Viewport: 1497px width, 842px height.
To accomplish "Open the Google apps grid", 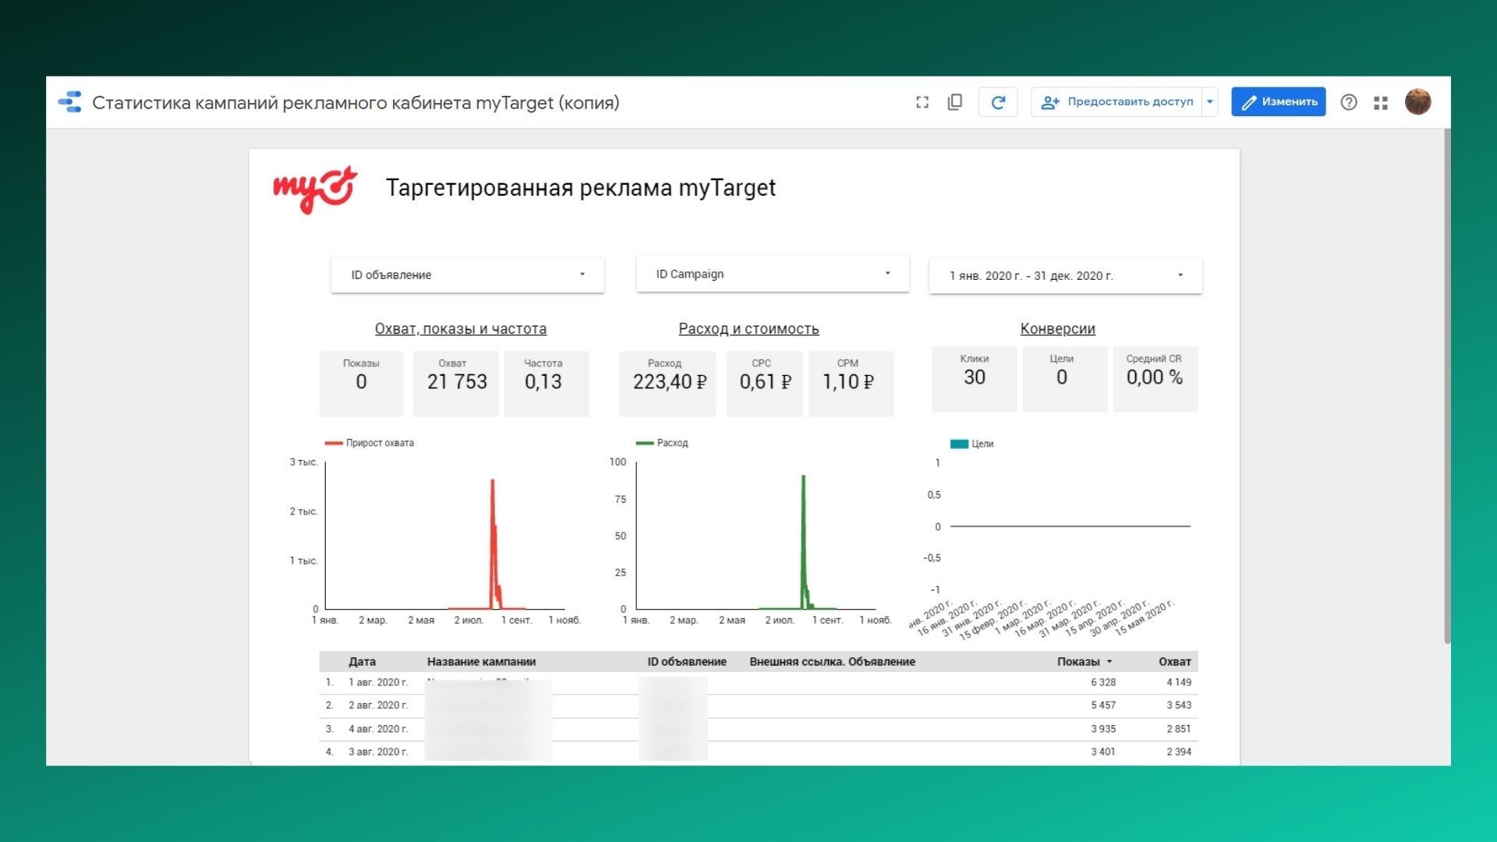I will click(1381, 102).
